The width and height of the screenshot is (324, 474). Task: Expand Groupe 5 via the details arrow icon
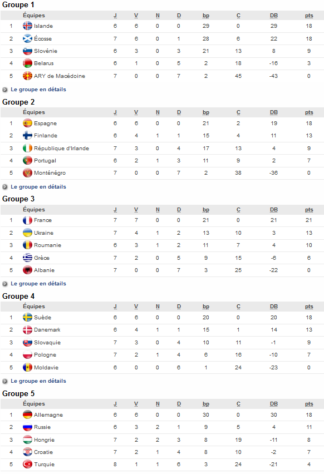[6, 472]
